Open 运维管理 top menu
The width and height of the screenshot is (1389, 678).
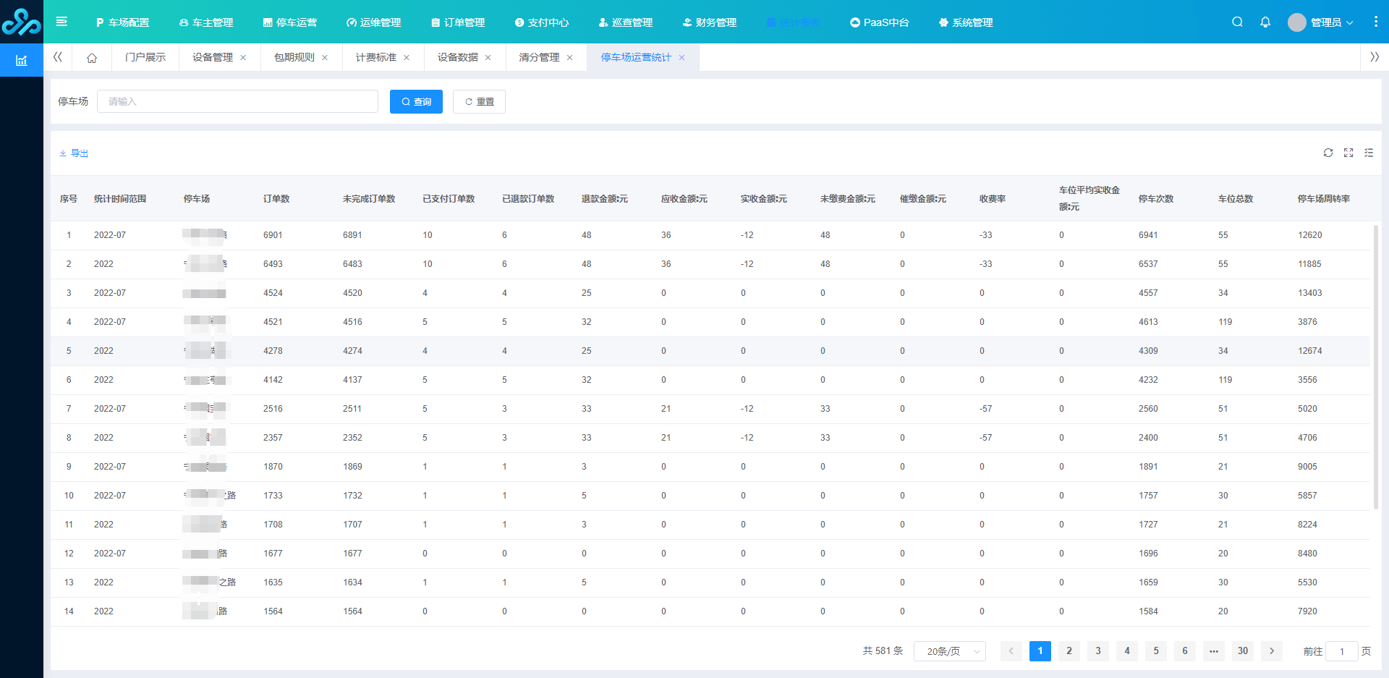(x=374, y=22)
